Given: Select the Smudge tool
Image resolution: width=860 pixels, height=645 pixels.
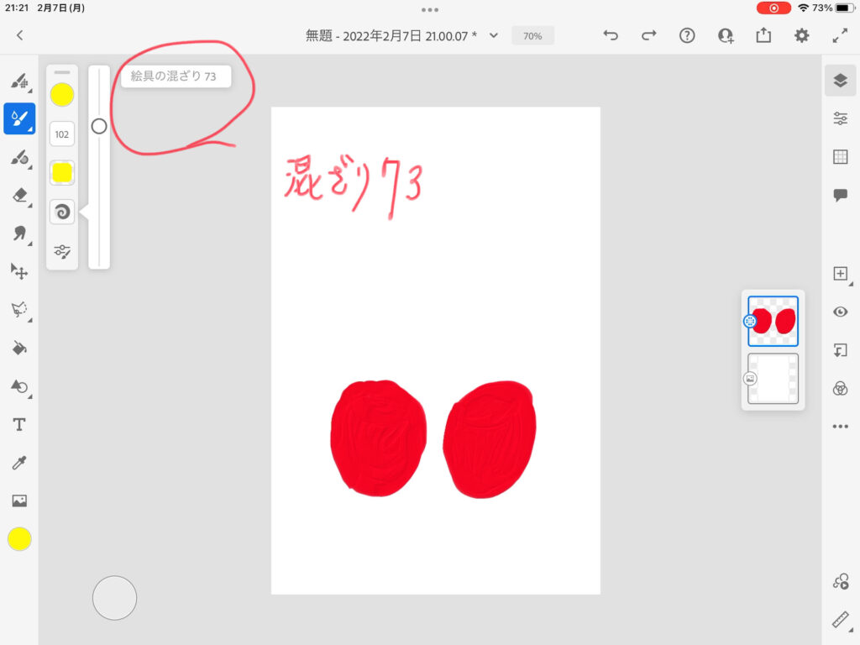Looking at the screenshot, I should (19, 233).
